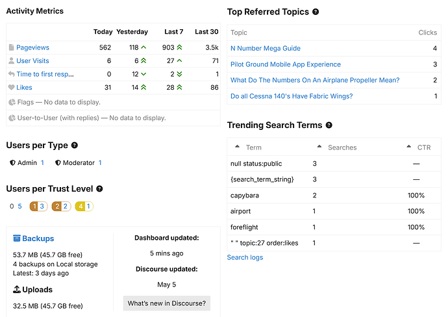Click the help icon beside Top Referred Topics
448x317 pixels.
point(316,12)
